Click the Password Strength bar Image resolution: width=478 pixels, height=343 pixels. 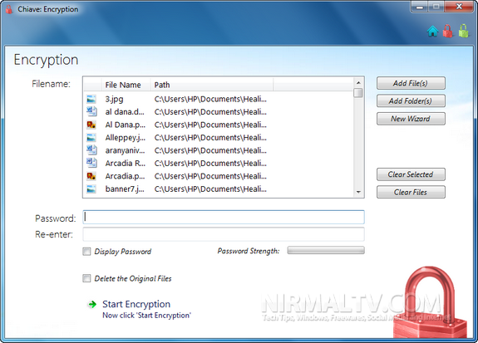click(x=326, y=250)
